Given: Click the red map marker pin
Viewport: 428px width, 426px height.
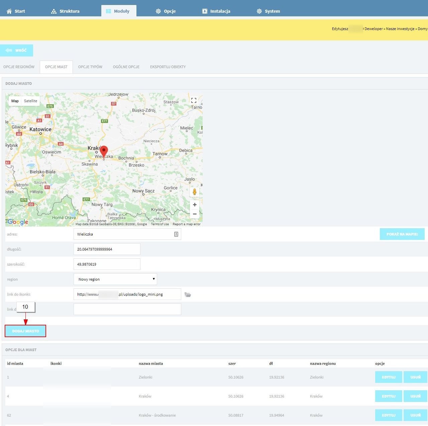Looking at the screenshot, I should click(x=104, y=152).
